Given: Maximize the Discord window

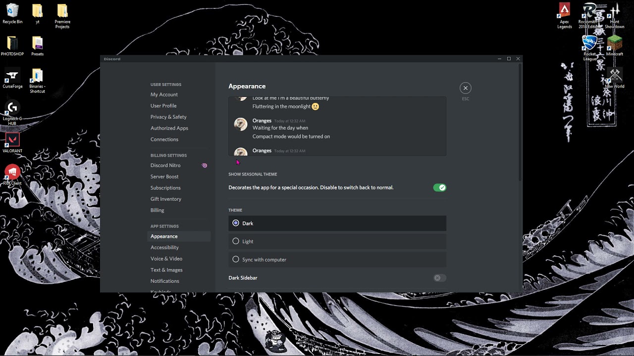Looking at the screenshot, I should [x=509, y=59].
